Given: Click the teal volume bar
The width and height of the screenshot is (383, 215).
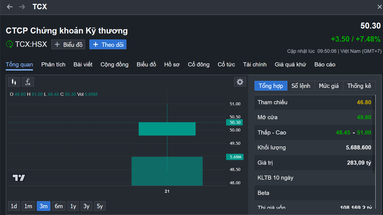Looking at the screenshot, I should point(167,171).
